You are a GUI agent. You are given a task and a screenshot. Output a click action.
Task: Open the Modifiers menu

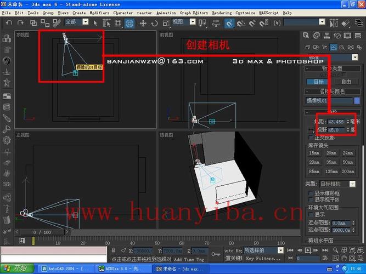(99, 13)
